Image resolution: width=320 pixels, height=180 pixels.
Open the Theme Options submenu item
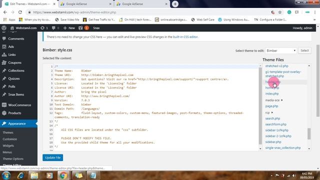13,159
